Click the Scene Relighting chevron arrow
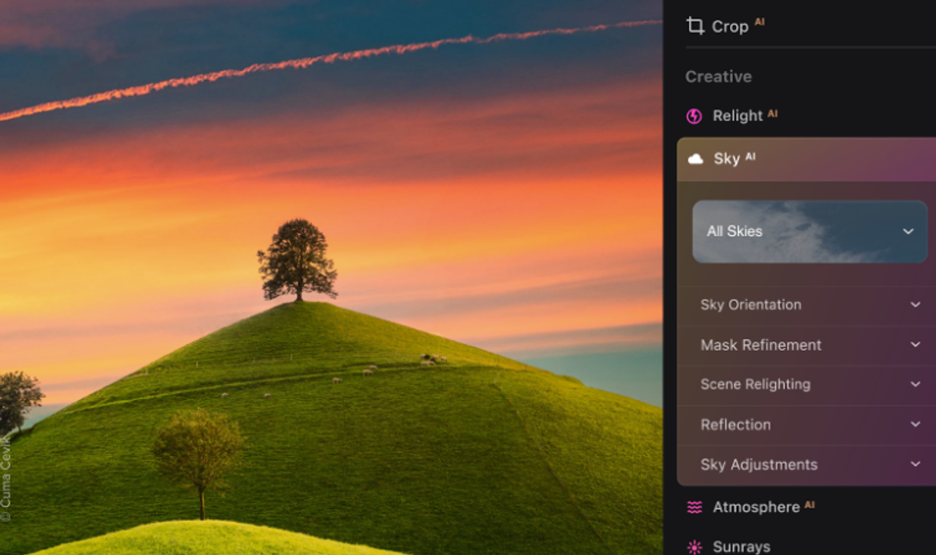Image resolution: width=936 pixels, height=555 pixels. [x=915, y=384]
